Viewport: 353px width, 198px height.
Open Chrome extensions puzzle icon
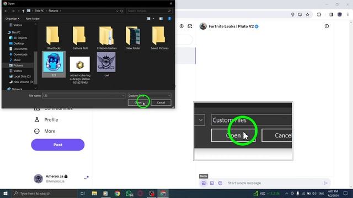pos(319,15)
